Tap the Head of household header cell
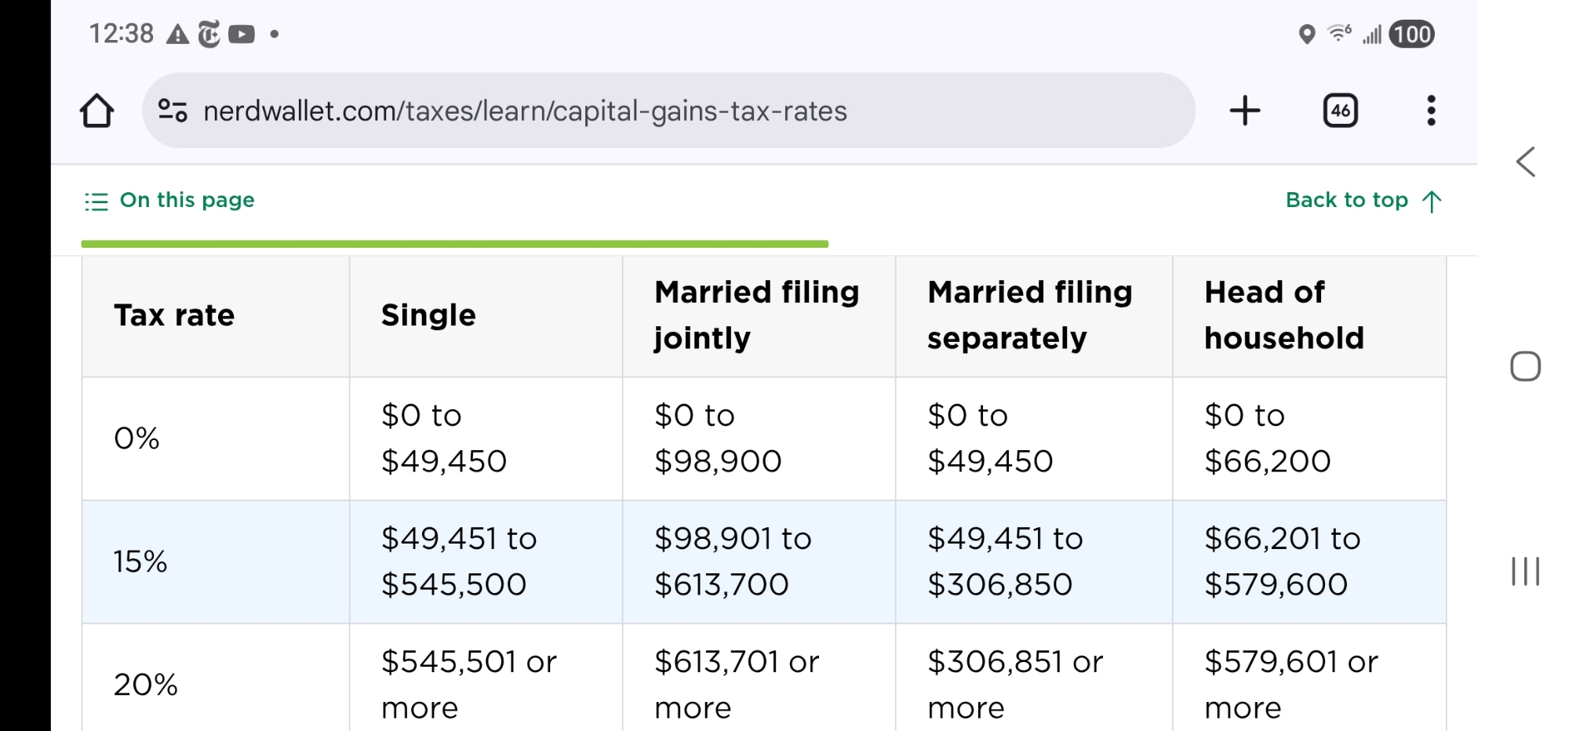This screenshot has width=1569, height=731. tap(1284, 315)
